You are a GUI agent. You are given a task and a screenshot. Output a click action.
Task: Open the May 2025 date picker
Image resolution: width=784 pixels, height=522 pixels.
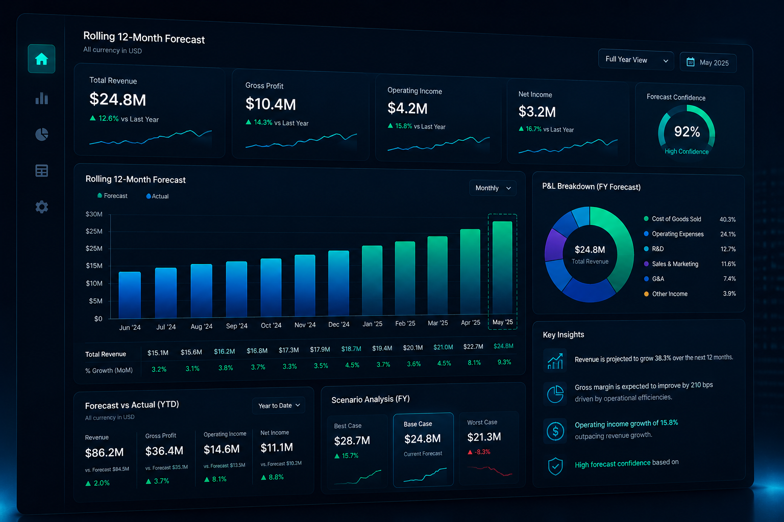click(708, 62)
